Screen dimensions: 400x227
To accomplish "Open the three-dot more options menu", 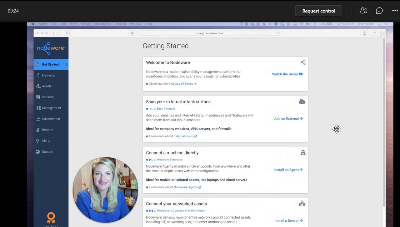I will [395, 11].
